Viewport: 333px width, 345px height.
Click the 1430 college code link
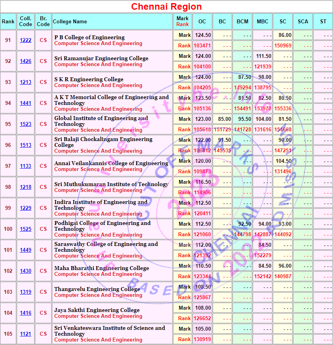pos(26,271)
